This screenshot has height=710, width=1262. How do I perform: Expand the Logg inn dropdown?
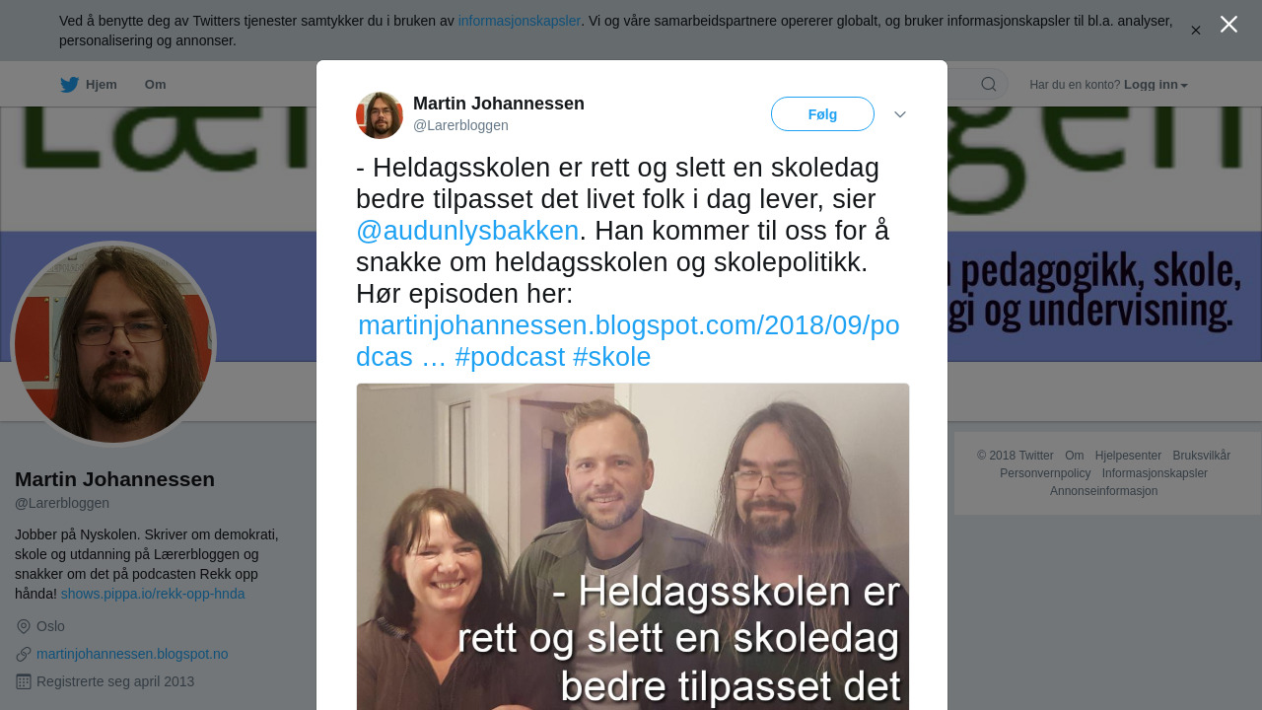pyautogui.click(x=1157, y=85)
